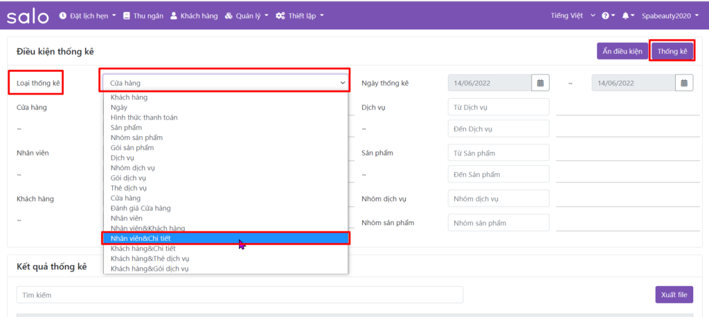Select Khách hàng&Thẻ dịch vụ option
Viewport: 709px width, 317px height.
[226, 259]
